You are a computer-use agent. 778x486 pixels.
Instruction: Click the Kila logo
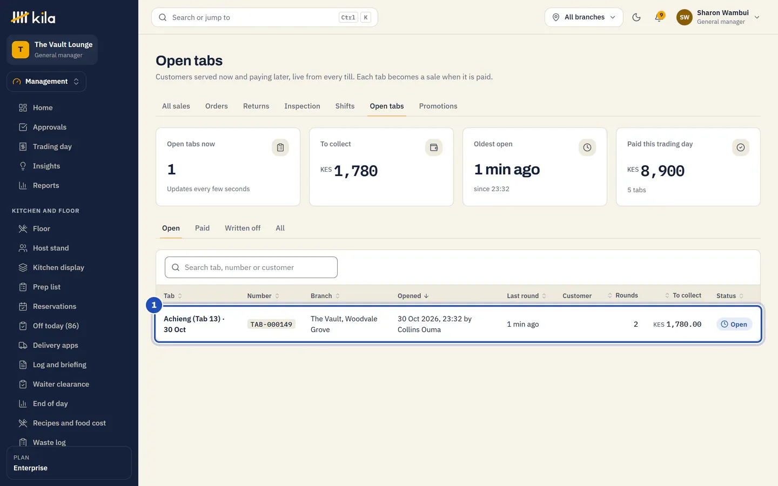(x=33, y=17)
